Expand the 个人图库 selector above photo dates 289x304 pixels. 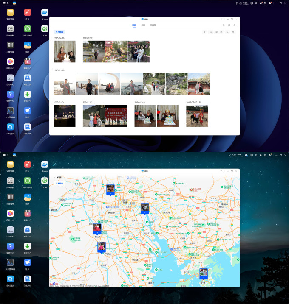pyautogui.click(x=59, y=32)
